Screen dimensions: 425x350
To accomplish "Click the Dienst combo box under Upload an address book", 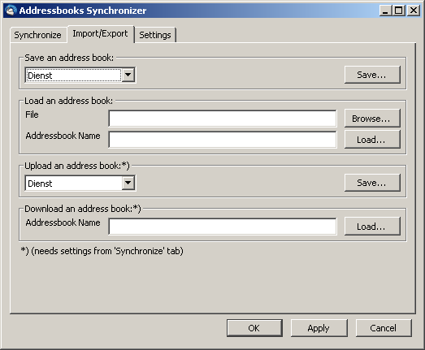I will click(80, 184).
